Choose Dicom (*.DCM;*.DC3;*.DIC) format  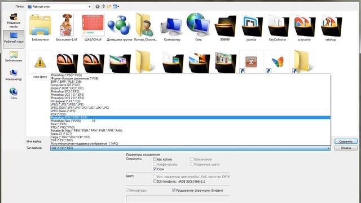point(191,88)
